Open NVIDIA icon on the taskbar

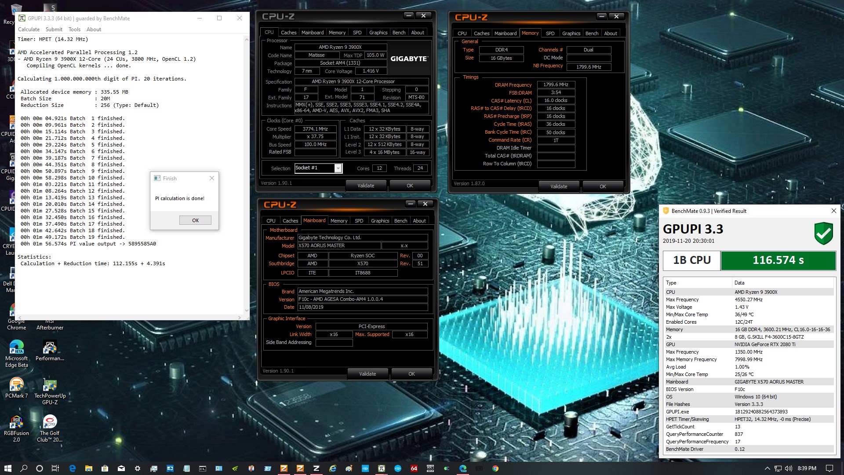(x=235, y=468)
